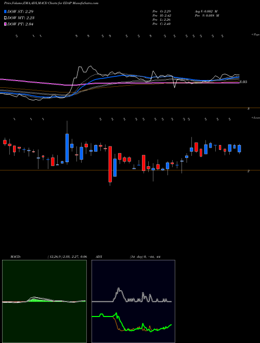The image size is (260, 343).
Task: Click the magenta DOW PT legend swatch
Action: [x=5, y=24]
